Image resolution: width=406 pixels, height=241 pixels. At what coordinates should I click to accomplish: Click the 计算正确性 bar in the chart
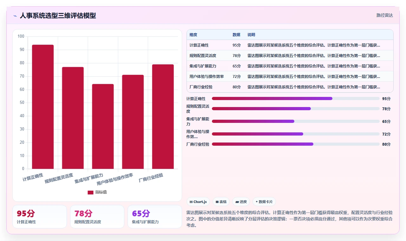click(x=43, y=107)
